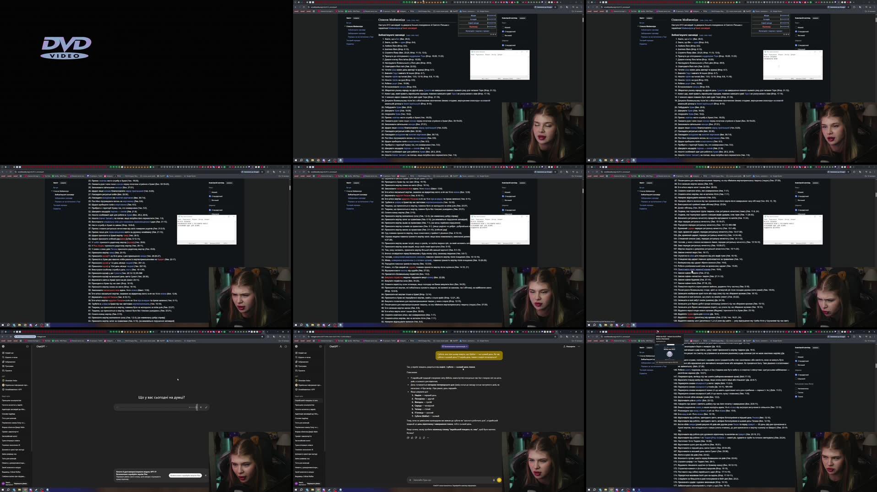Copy the ChatGPT response with the copy icon
Screen dimensions: 877x492
[408, 438]
